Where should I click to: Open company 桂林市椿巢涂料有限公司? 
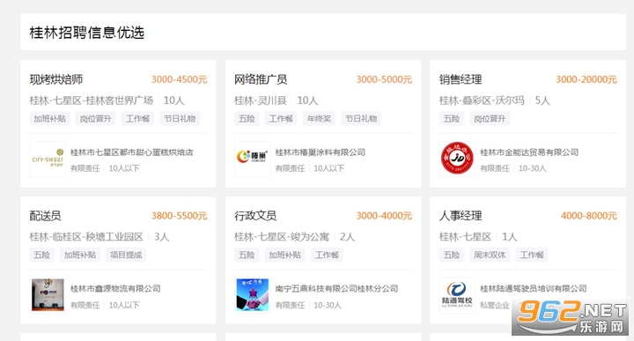(x=321, y=152)
